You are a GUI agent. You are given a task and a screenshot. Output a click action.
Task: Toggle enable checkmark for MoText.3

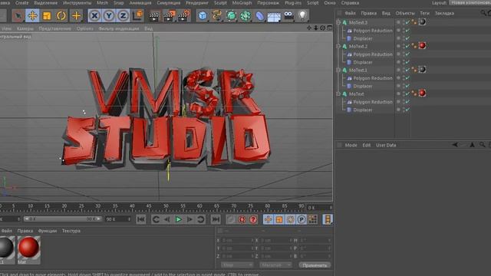pyautogui.click(x=407, y=22)
